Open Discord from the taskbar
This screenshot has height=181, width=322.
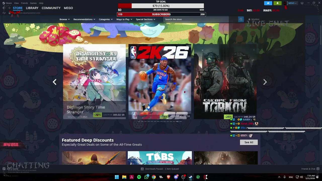coord(176,177)
